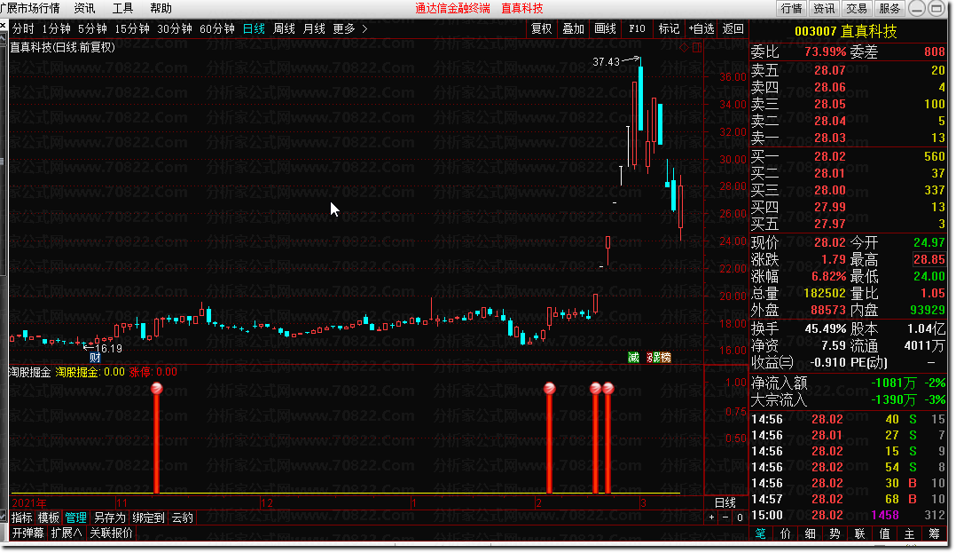Click the 15:00 last trade row
The image size is (956, 553).
pyautogui.click(x=848, y=515)
